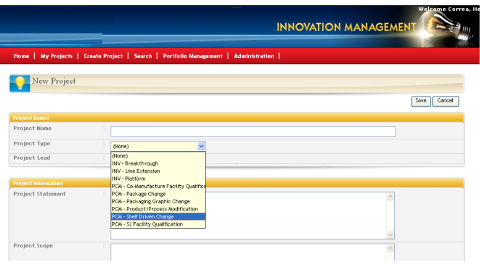This screenshot has width=480, height=265.
Task: Open the Administration menu
Action: click(254, 56)
